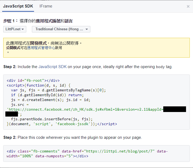Click the var js, fjs code line
Screen dimensions: 193x168
(x=58, y=90)
